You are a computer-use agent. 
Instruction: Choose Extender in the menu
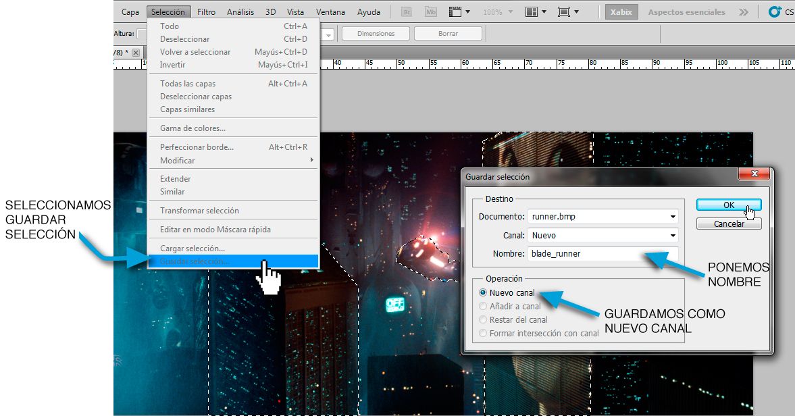pos(233,178)
